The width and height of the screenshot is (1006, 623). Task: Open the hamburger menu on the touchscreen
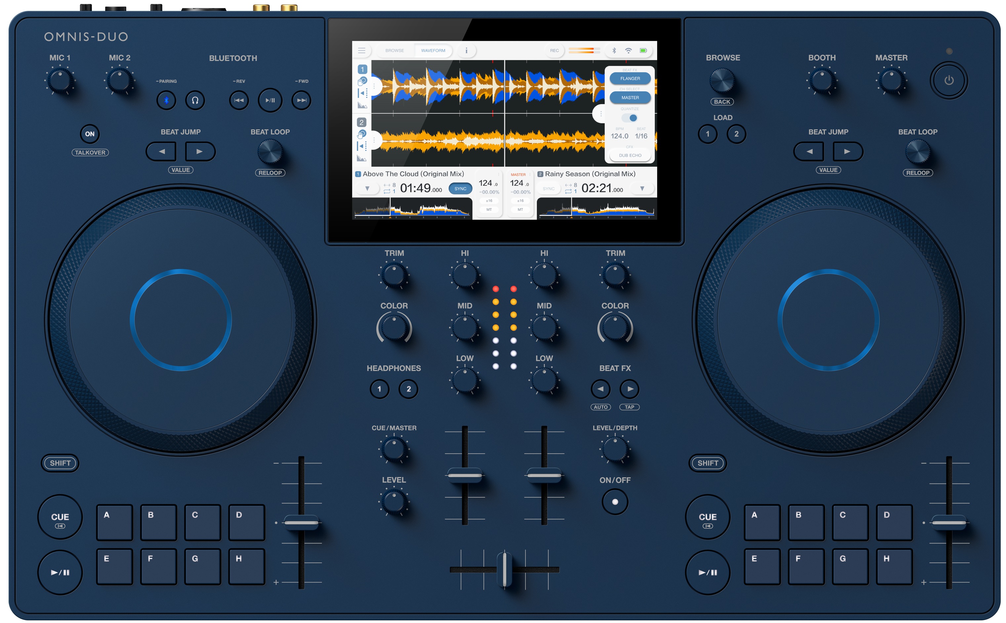pyautogui.click(x=361, y=50)
